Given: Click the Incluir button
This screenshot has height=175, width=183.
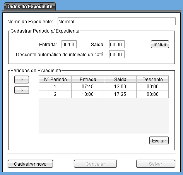Looking at the screenshot, I should (160, 44).
